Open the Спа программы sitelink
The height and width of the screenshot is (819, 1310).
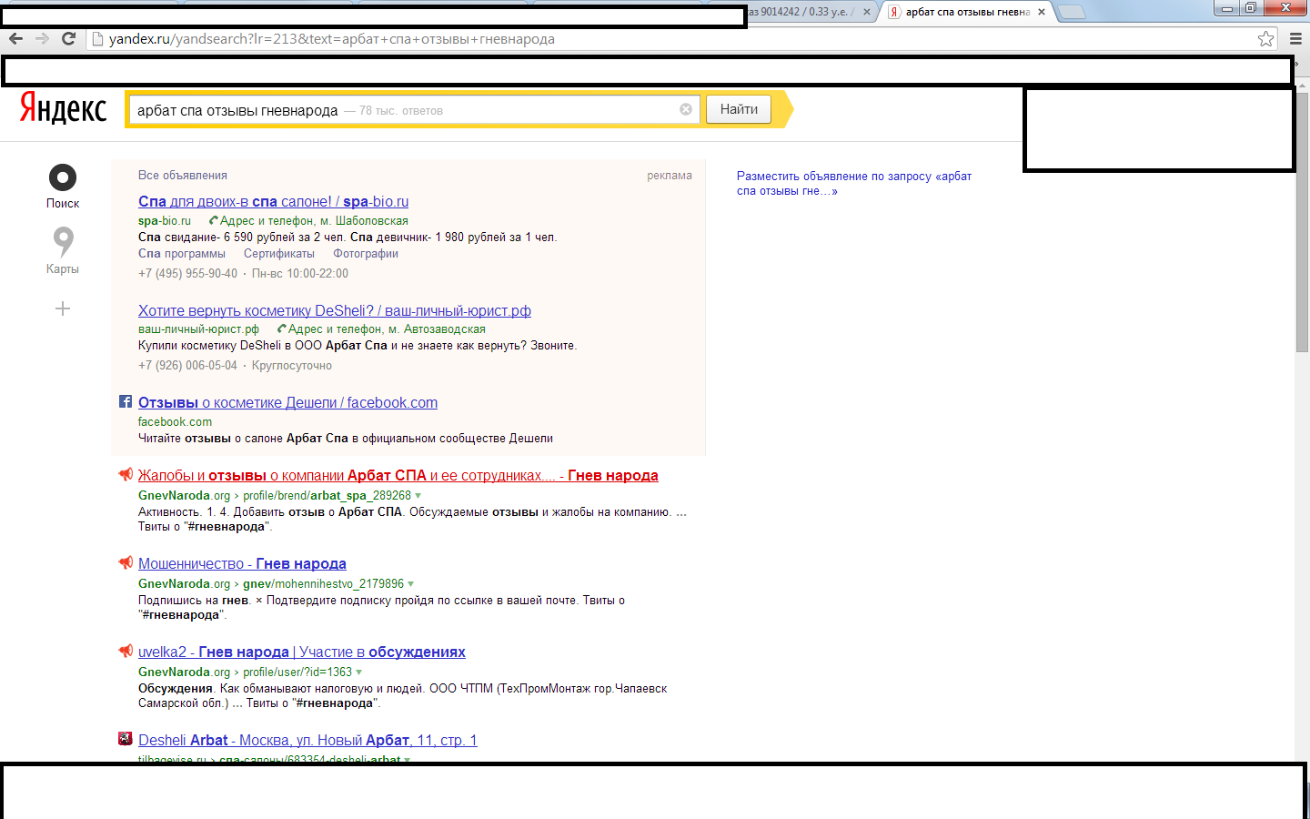point(182,254)
